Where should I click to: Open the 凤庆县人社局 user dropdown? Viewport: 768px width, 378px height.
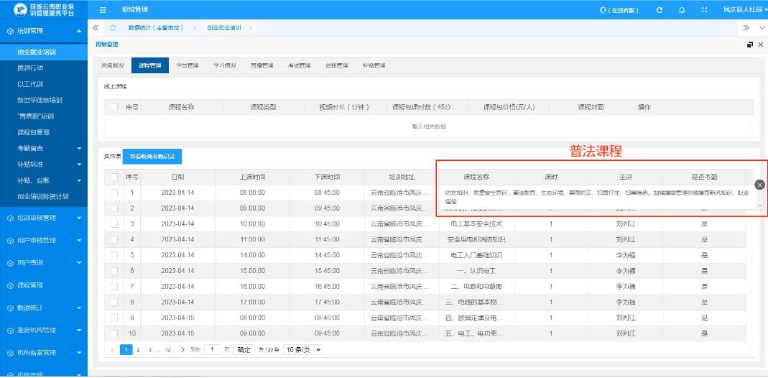point(739,9)
